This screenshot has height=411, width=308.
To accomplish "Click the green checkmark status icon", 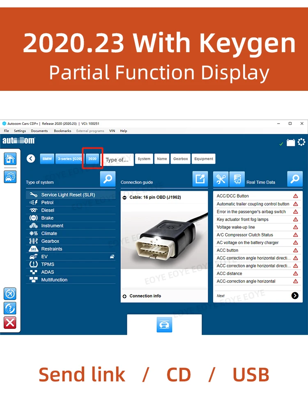I will pyautogui.click(x=281, y=143).
